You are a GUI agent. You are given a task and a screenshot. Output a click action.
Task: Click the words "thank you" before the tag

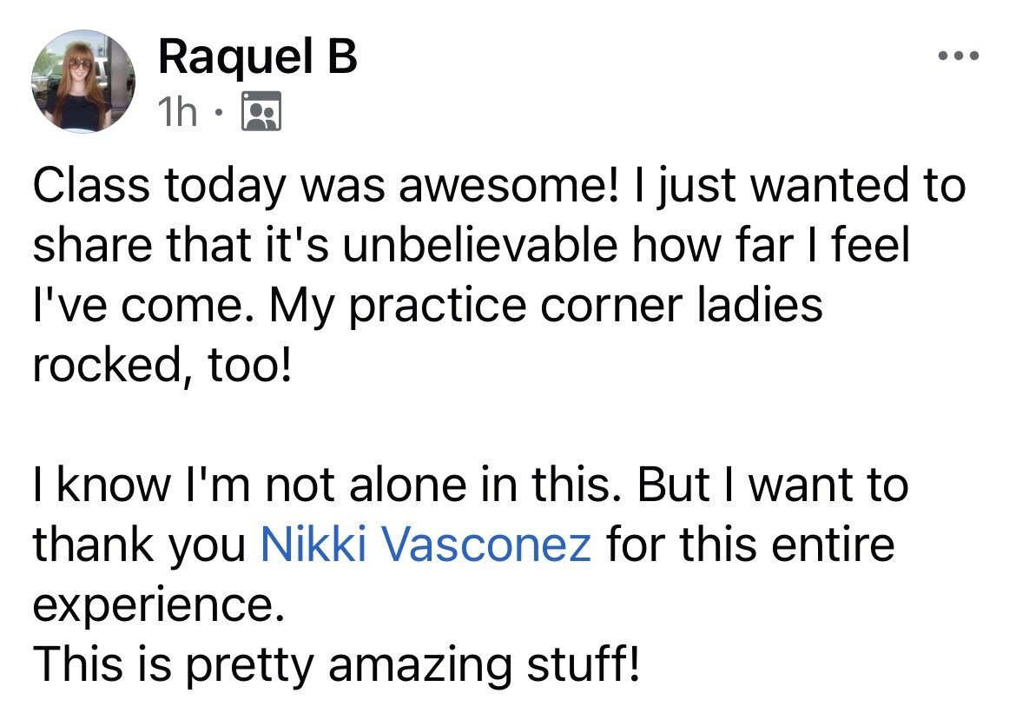click(x=139, y=545)
